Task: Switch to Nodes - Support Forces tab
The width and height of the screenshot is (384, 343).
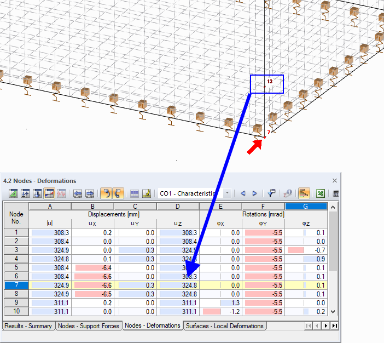Action: pos(89,326)
